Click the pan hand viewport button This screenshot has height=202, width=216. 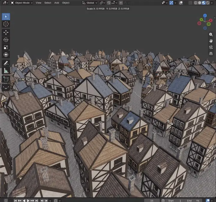pos(211,41)
